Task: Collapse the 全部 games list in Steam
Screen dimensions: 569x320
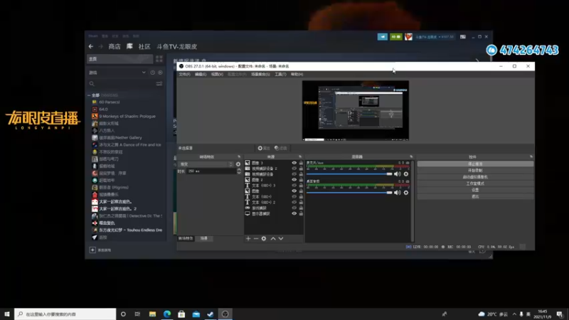Action: click(90, 95)
